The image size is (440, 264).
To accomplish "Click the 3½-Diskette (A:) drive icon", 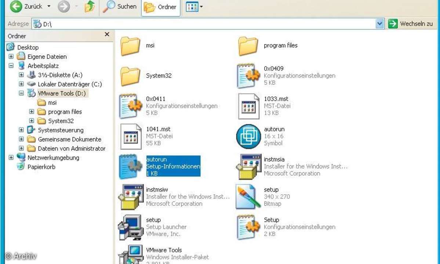I will pyautogui.click(x=31, y=75).
